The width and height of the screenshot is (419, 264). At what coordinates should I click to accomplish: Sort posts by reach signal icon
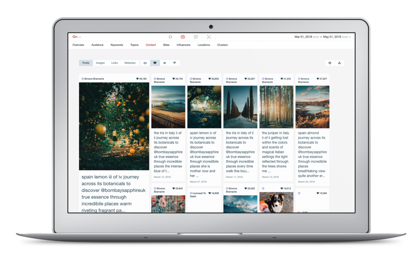pos(174,63)
